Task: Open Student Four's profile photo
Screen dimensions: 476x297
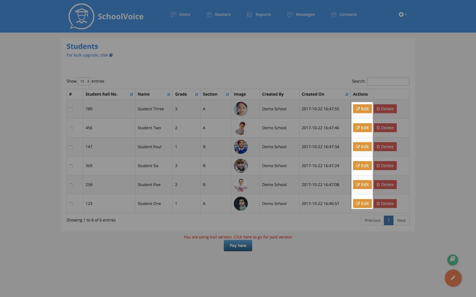Action: (241, 147)
